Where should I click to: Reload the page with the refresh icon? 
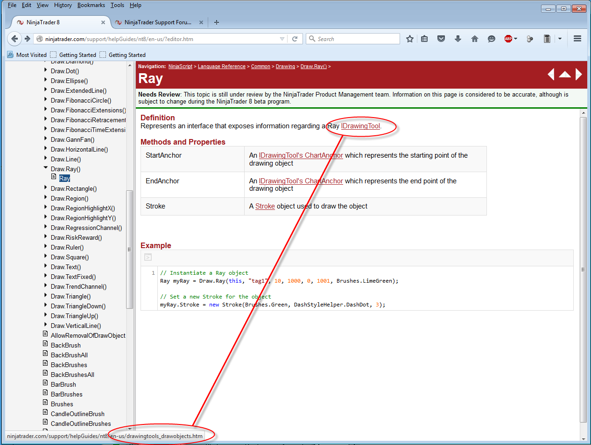(x=295, y=39)
